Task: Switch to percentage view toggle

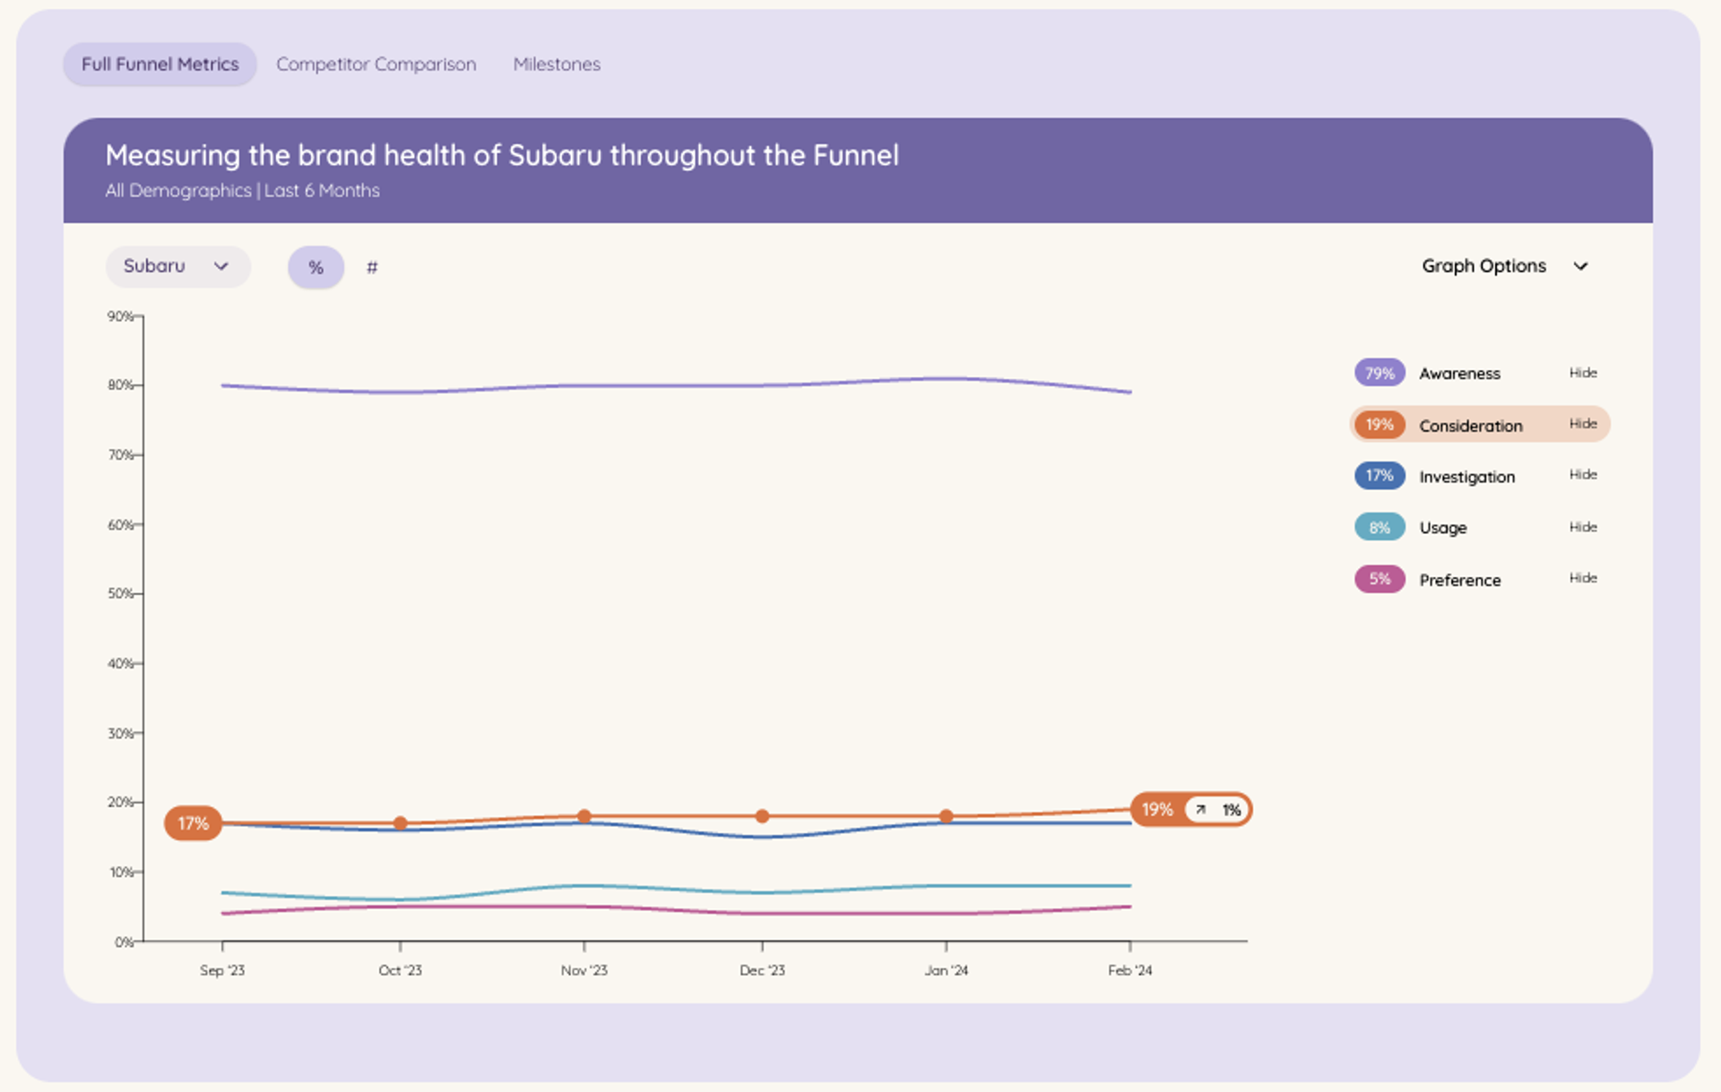Action: [316, 267]
